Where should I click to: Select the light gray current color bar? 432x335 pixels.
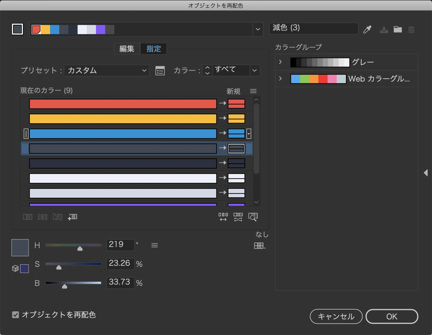[123, 193]
